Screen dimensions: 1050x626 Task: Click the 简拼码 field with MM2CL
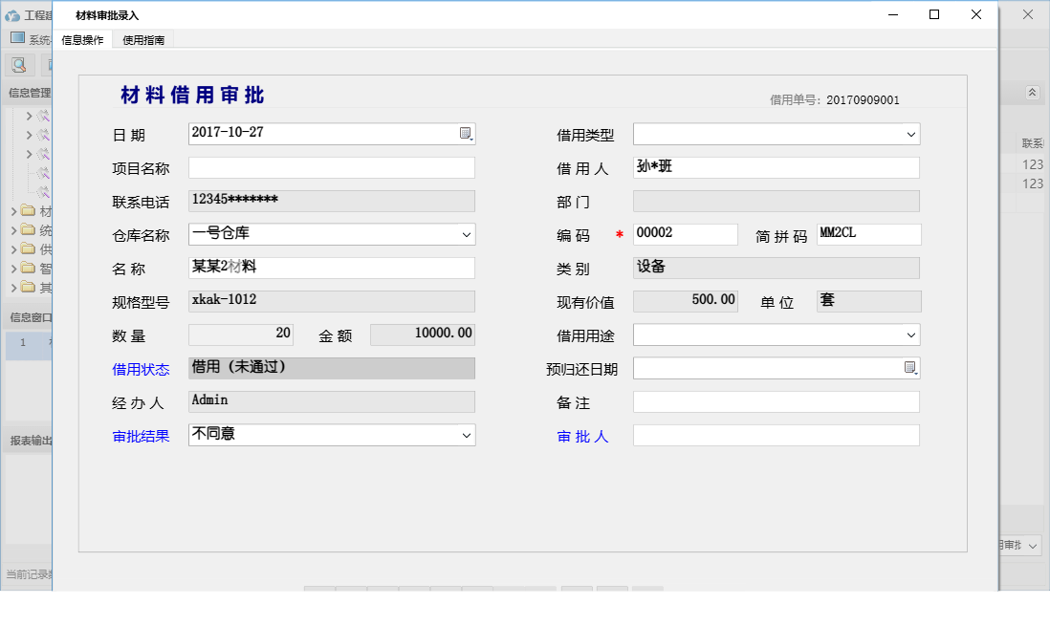[868, 234]
